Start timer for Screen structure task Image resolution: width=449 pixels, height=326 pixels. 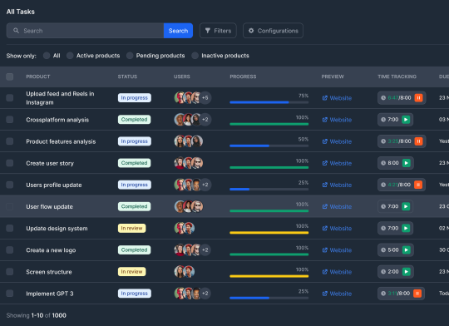point(406,272)
